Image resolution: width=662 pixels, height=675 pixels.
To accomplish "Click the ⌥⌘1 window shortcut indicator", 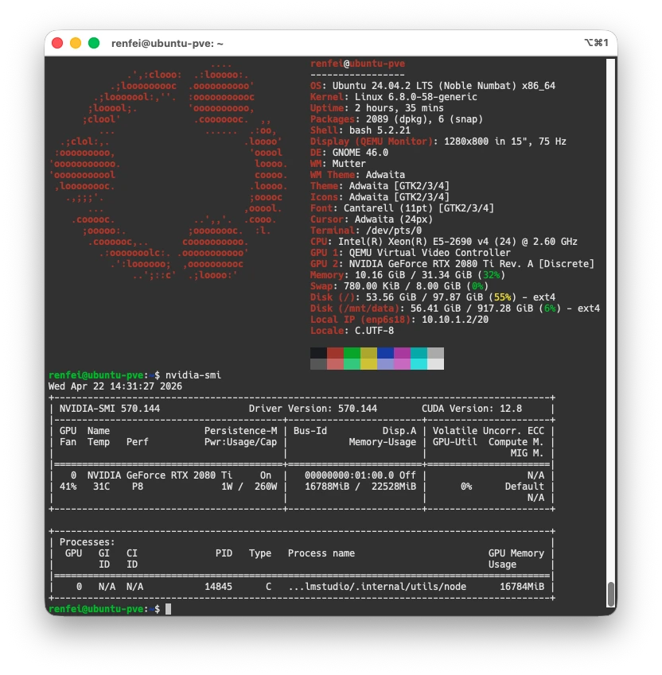I will (x=595, y=43).
